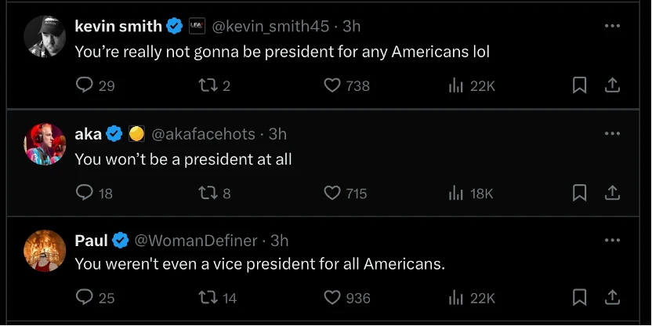This screenshot has height=326, width=652.
Task: View analytics for aka's tweet
Action: [x=456, y=193]
